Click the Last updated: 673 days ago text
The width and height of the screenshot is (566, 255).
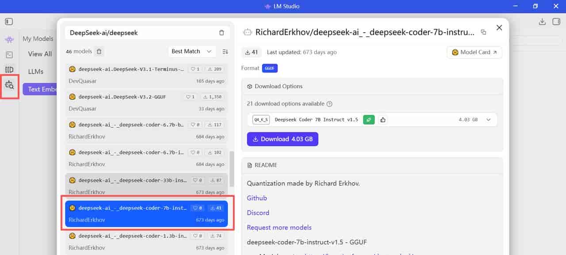[x=302, y=52]
